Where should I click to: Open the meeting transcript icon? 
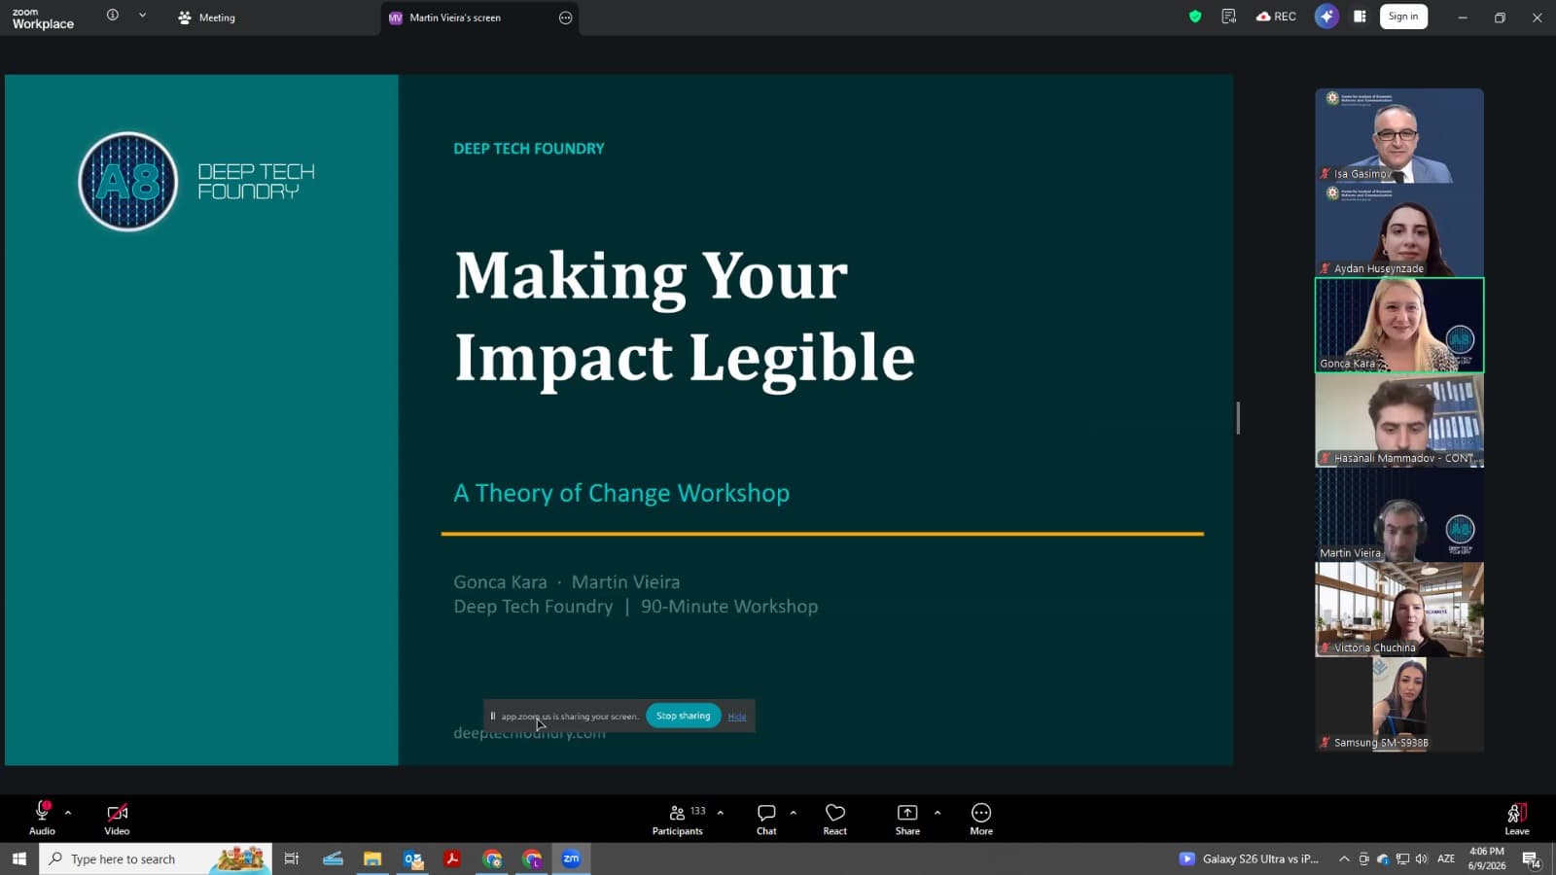(x=1229, y=17)
